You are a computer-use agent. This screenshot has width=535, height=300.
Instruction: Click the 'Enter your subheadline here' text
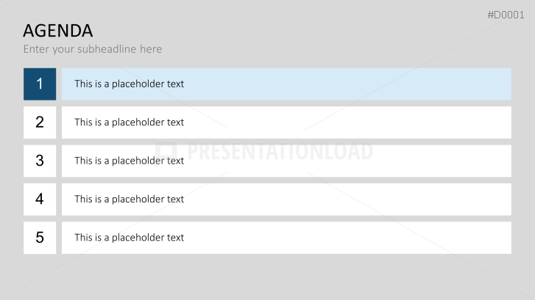click(x=93, y=49)
